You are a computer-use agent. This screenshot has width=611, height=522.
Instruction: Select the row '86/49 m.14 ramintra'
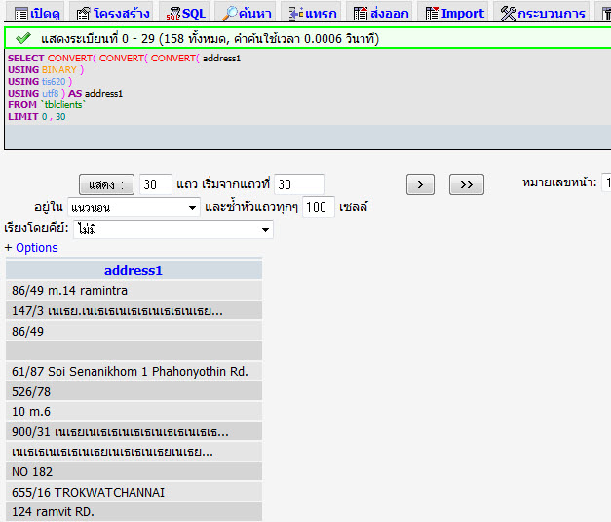coord(134,290)
